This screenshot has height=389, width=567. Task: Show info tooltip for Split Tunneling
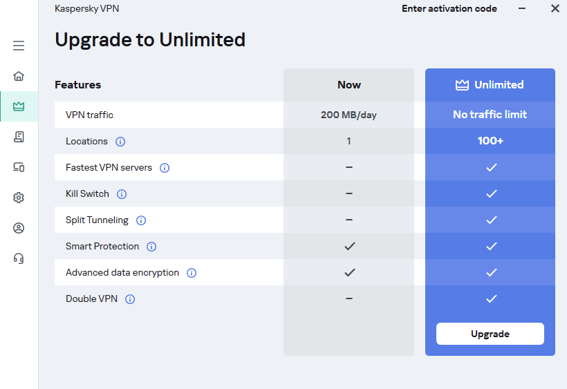(141, 220)
